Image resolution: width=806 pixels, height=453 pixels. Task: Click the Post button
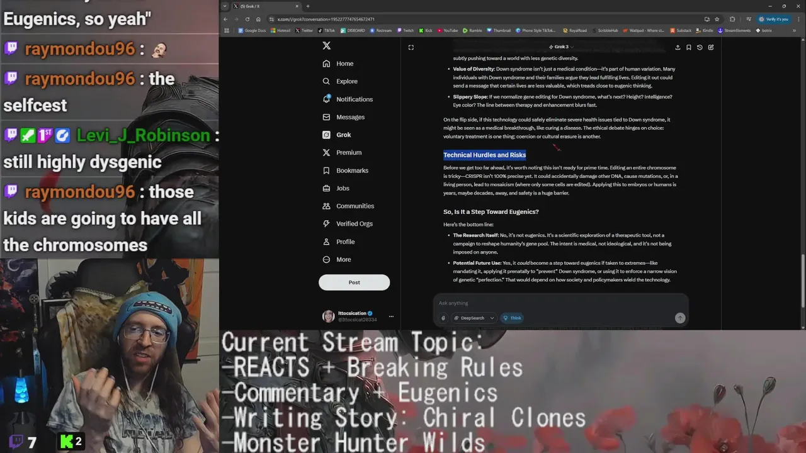pos(354,282)
